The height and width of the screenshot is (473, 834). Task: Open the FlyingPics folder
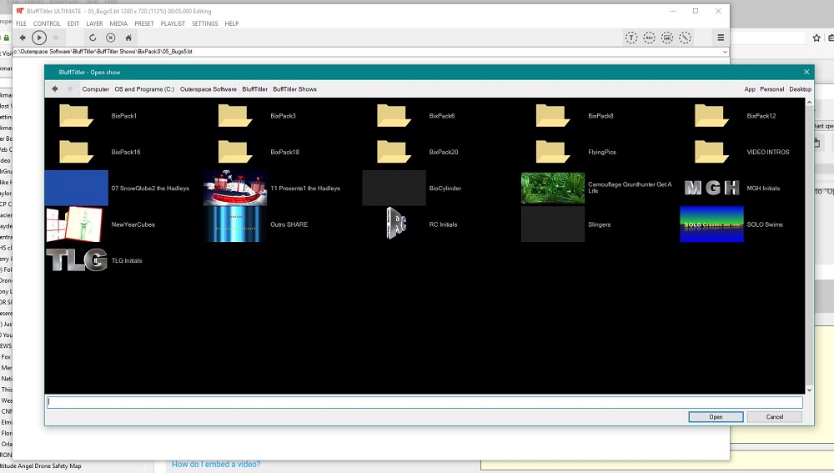[x=554, y=152]
